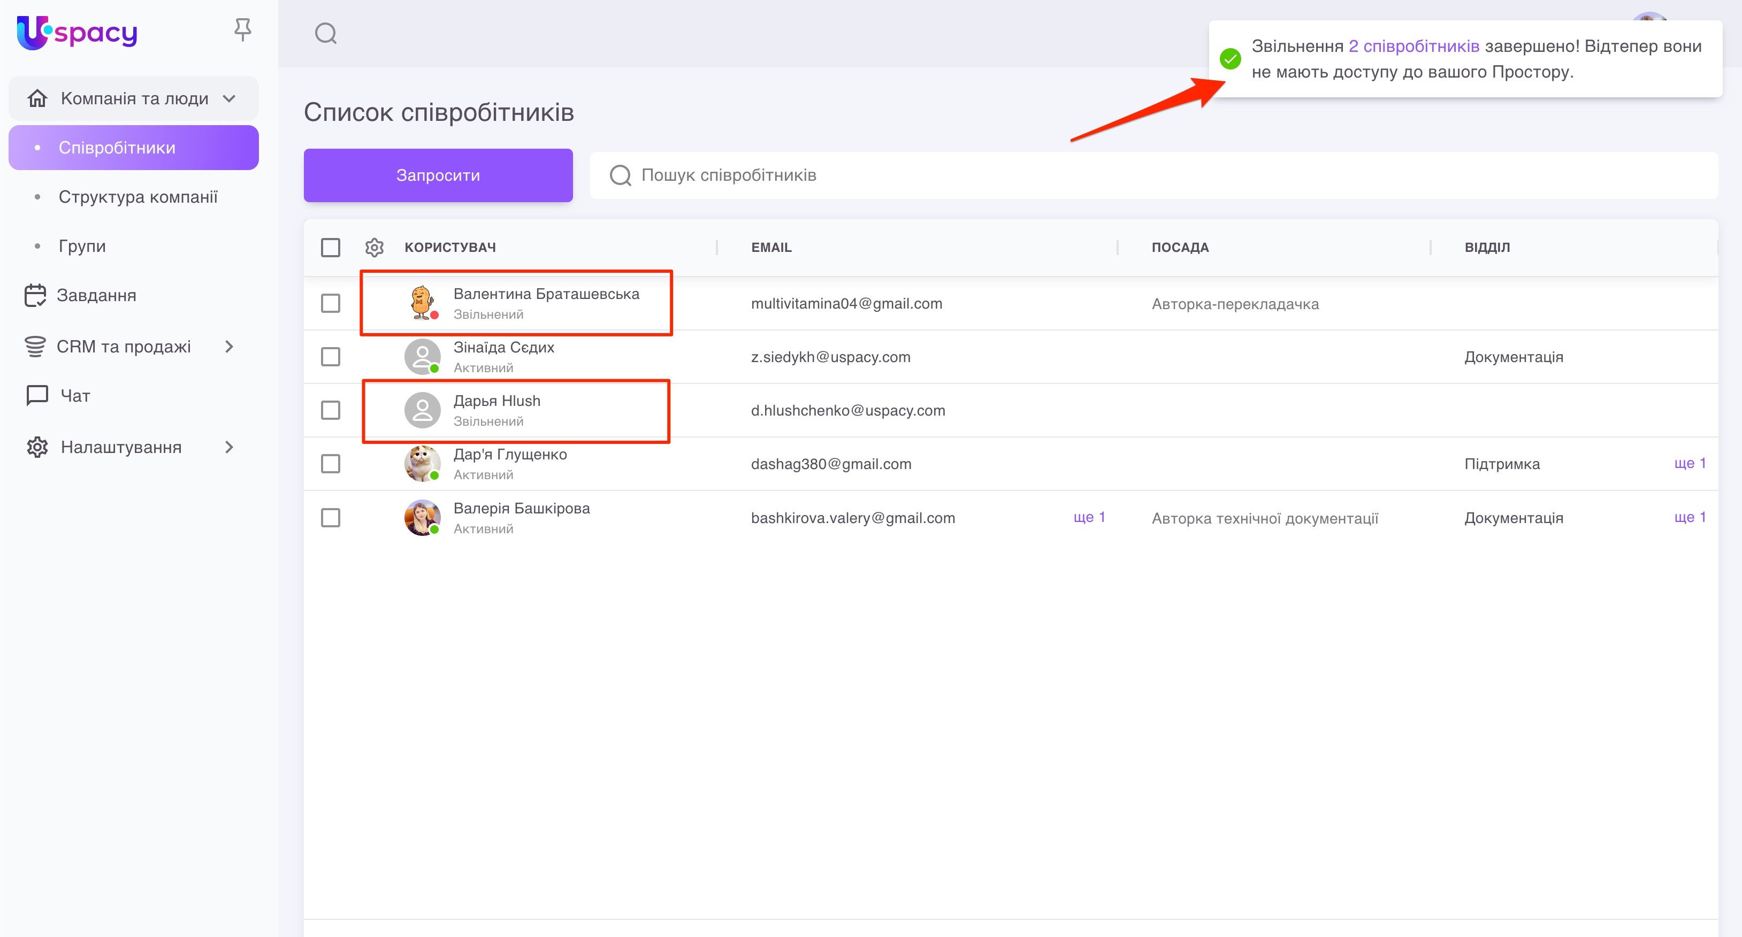Viewport: 1742px width, 937px height.
Task: Click Валентина Браташевська's avatar
Action: (422, 303)
